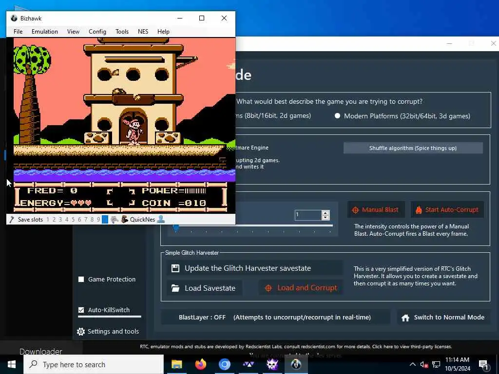Image resolution: width=499 pixels, height=374 pixels.
Task: Open the Windows Start menu
Action: 12,364
